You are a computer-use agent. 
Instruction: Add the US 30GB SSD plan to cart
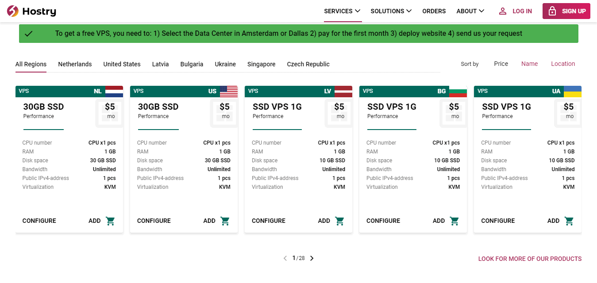click(x=216, y=221)
